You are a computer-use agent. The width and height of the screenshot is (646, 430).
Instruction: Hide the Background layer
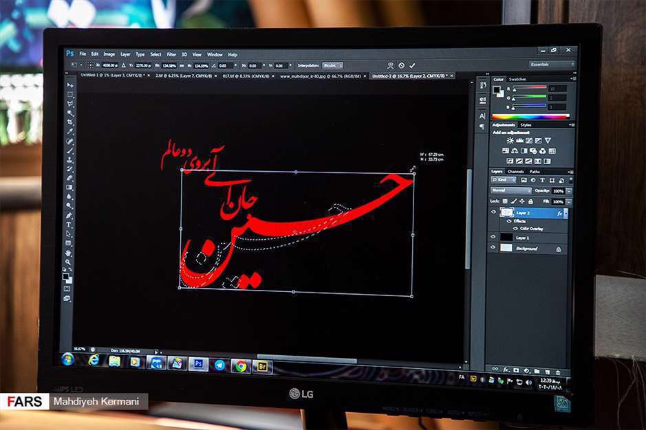(492, 247)
